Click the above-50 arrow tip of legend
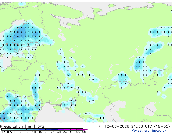172x133 pixels. (86, 130)
